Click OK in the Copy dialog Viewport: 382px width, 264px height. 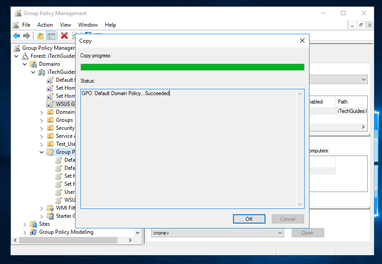[249, 219]
